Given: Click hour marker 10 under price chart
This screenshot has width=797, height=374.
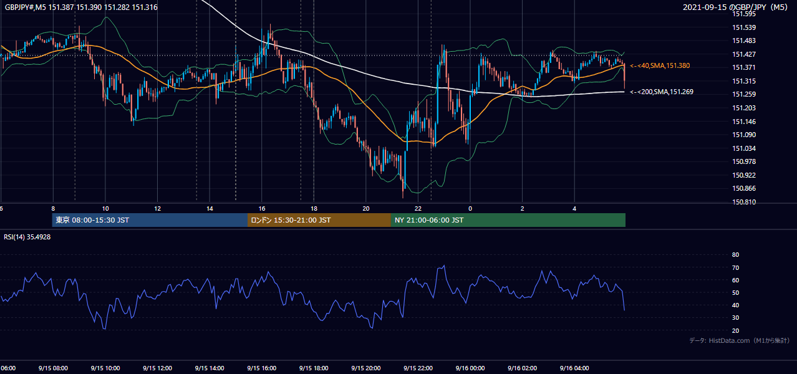Looking at the screenshot, I should [x=105, y=208].
